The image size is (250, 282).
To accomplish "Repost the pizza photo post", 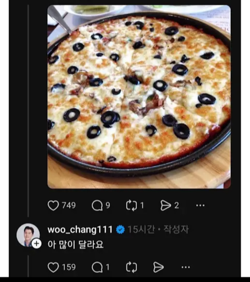I will pyautogui.click(x=132, y=206).
